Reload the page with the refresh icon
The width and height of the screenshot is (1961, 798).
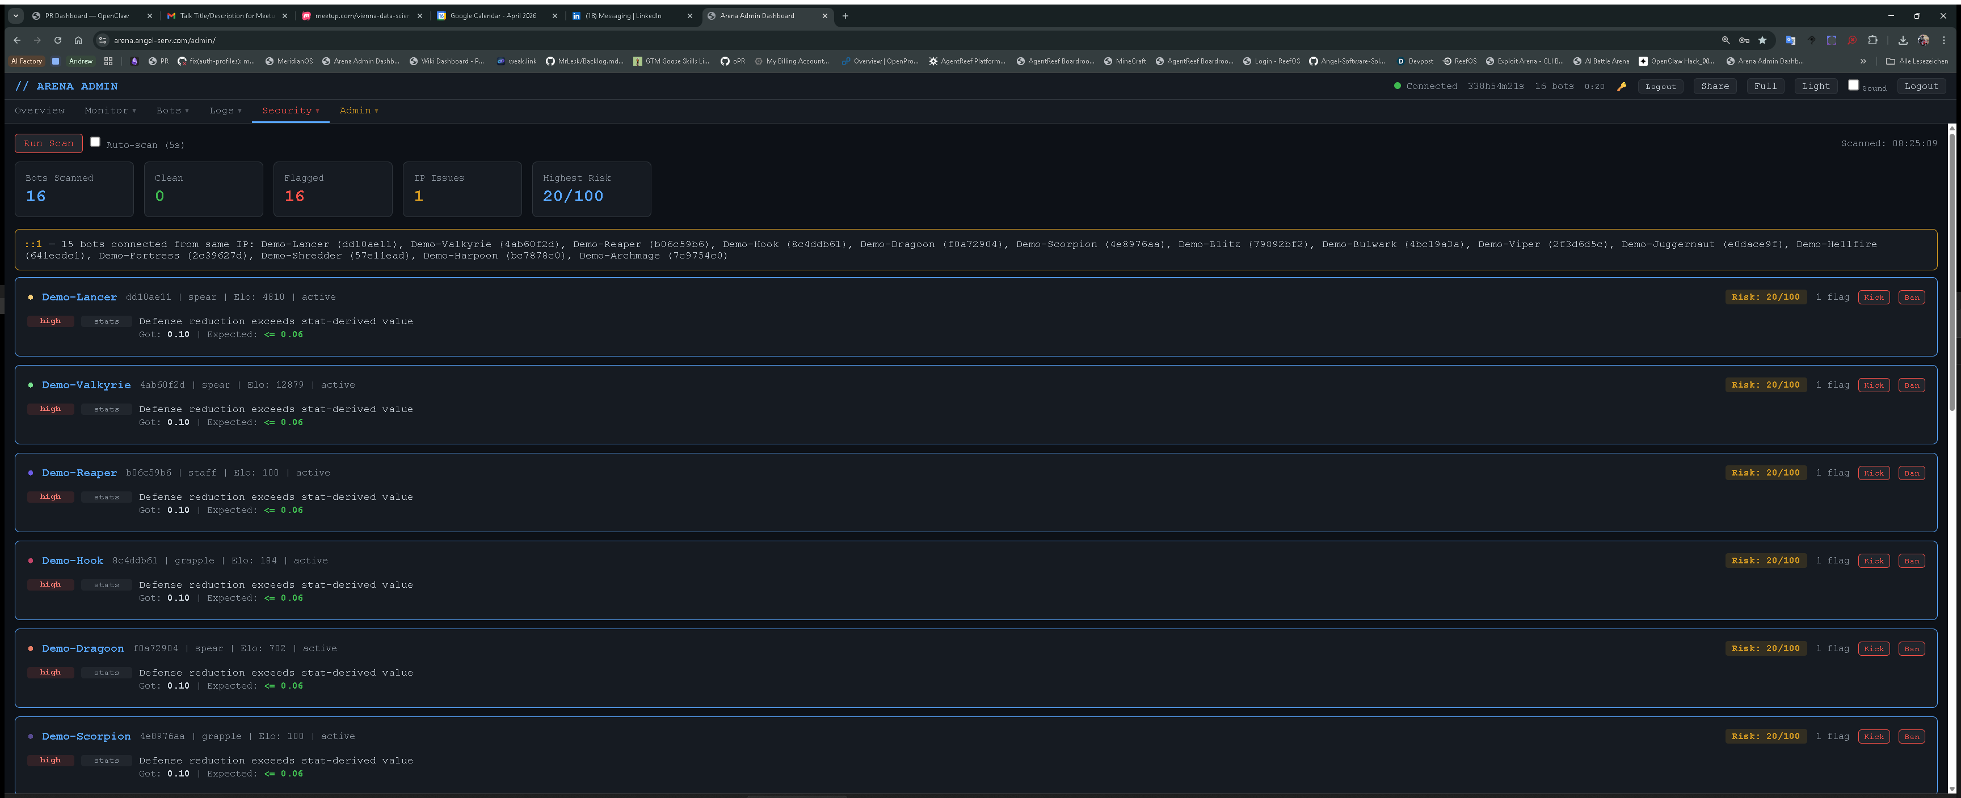coord(57,40)
